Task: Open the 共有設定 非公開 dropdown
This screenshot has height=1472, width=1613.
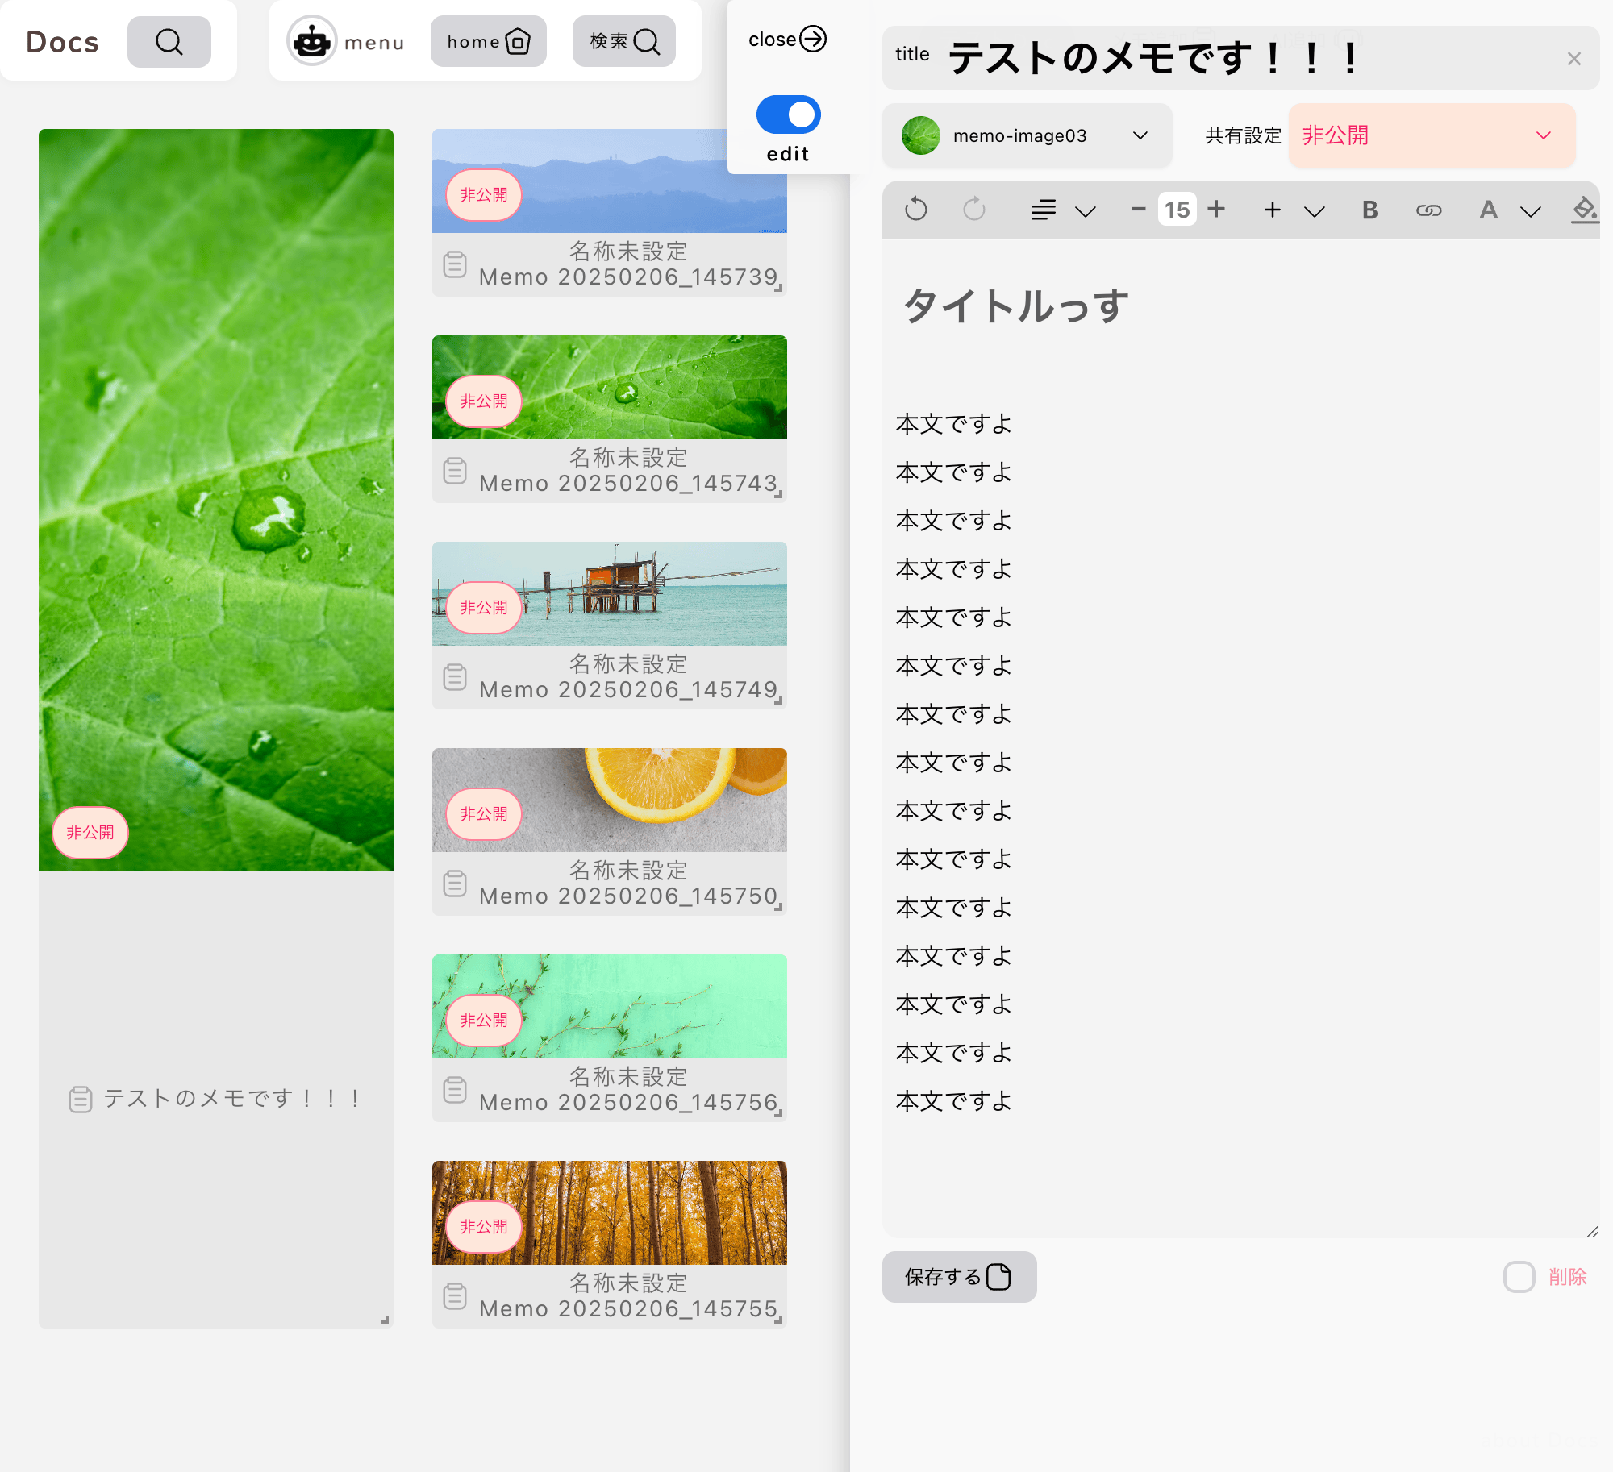Action: 1431,135
